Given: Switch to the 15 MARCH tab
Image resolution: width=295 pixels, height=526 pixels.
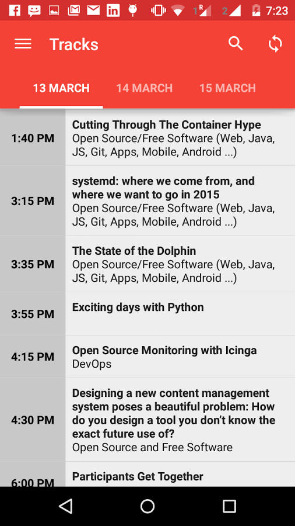Looking at the screenshot, I should point(227,88).
